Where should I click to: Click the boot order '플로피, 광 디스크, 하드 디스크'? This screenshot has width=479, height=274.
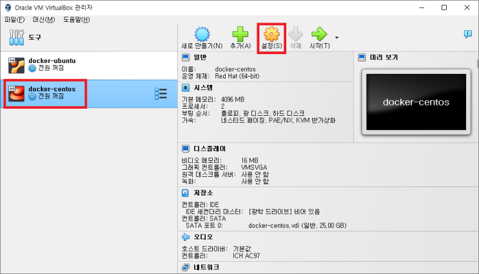[263, 113]
